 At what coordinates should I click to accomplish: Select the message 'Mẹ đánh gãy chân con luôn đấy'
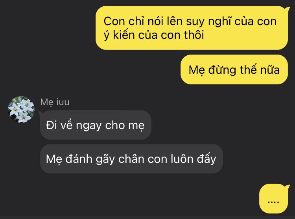tap(131, 159)
